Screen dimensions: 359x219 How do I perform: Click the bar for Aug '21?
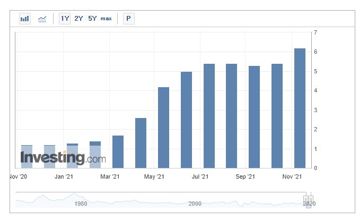tap(232, 116)
